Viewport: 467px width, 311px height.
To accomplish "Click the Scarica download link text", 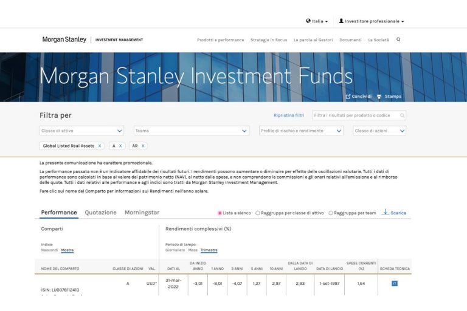I will coord(398,213).
